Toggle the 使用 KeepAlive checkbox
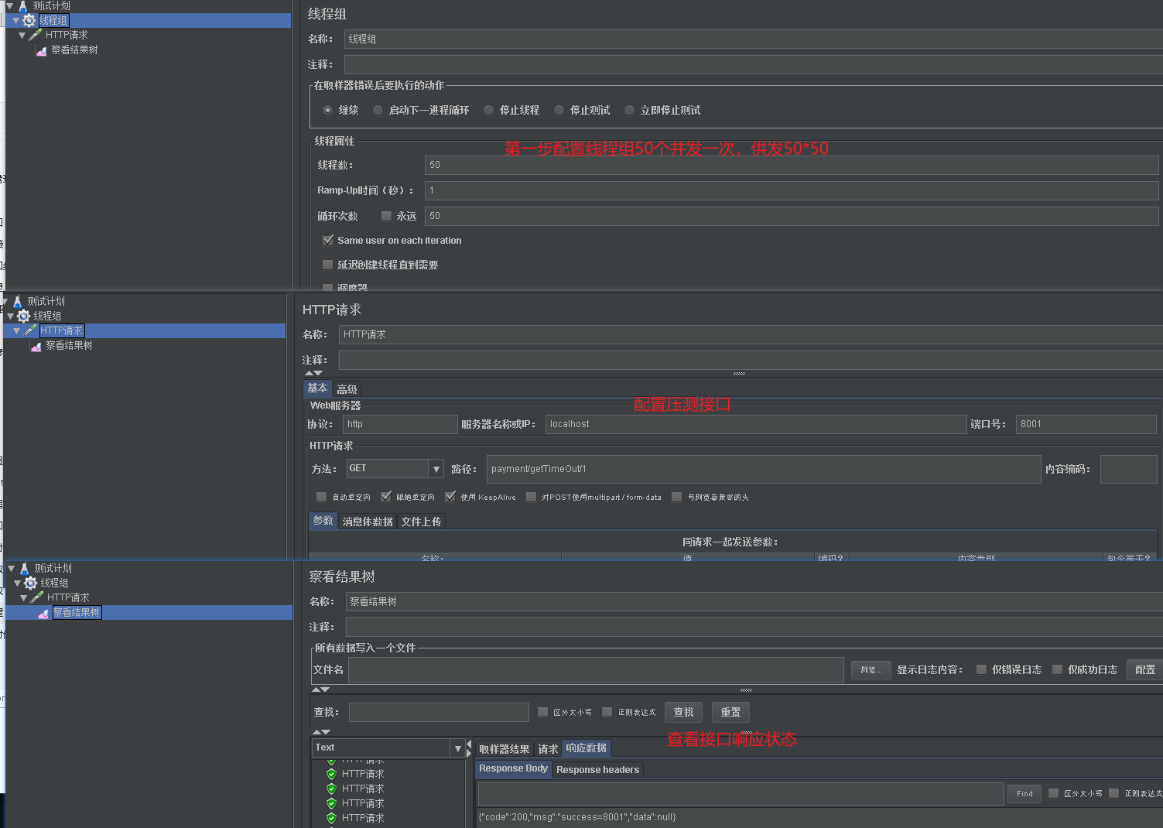The width and height of the screenshot is (1163, 828). (x=450, y=497)
